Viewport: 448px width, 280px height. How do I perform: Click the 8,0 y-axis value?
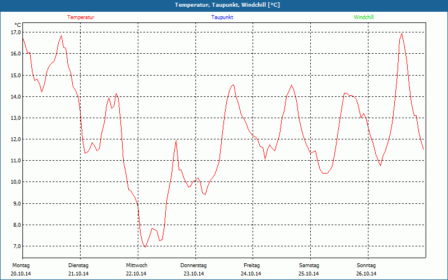point(17,225)
